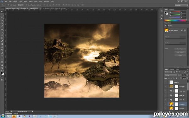Enable Show Transform Controls checkbox
The height and width of the screenshot is (118, 189).
27,5
